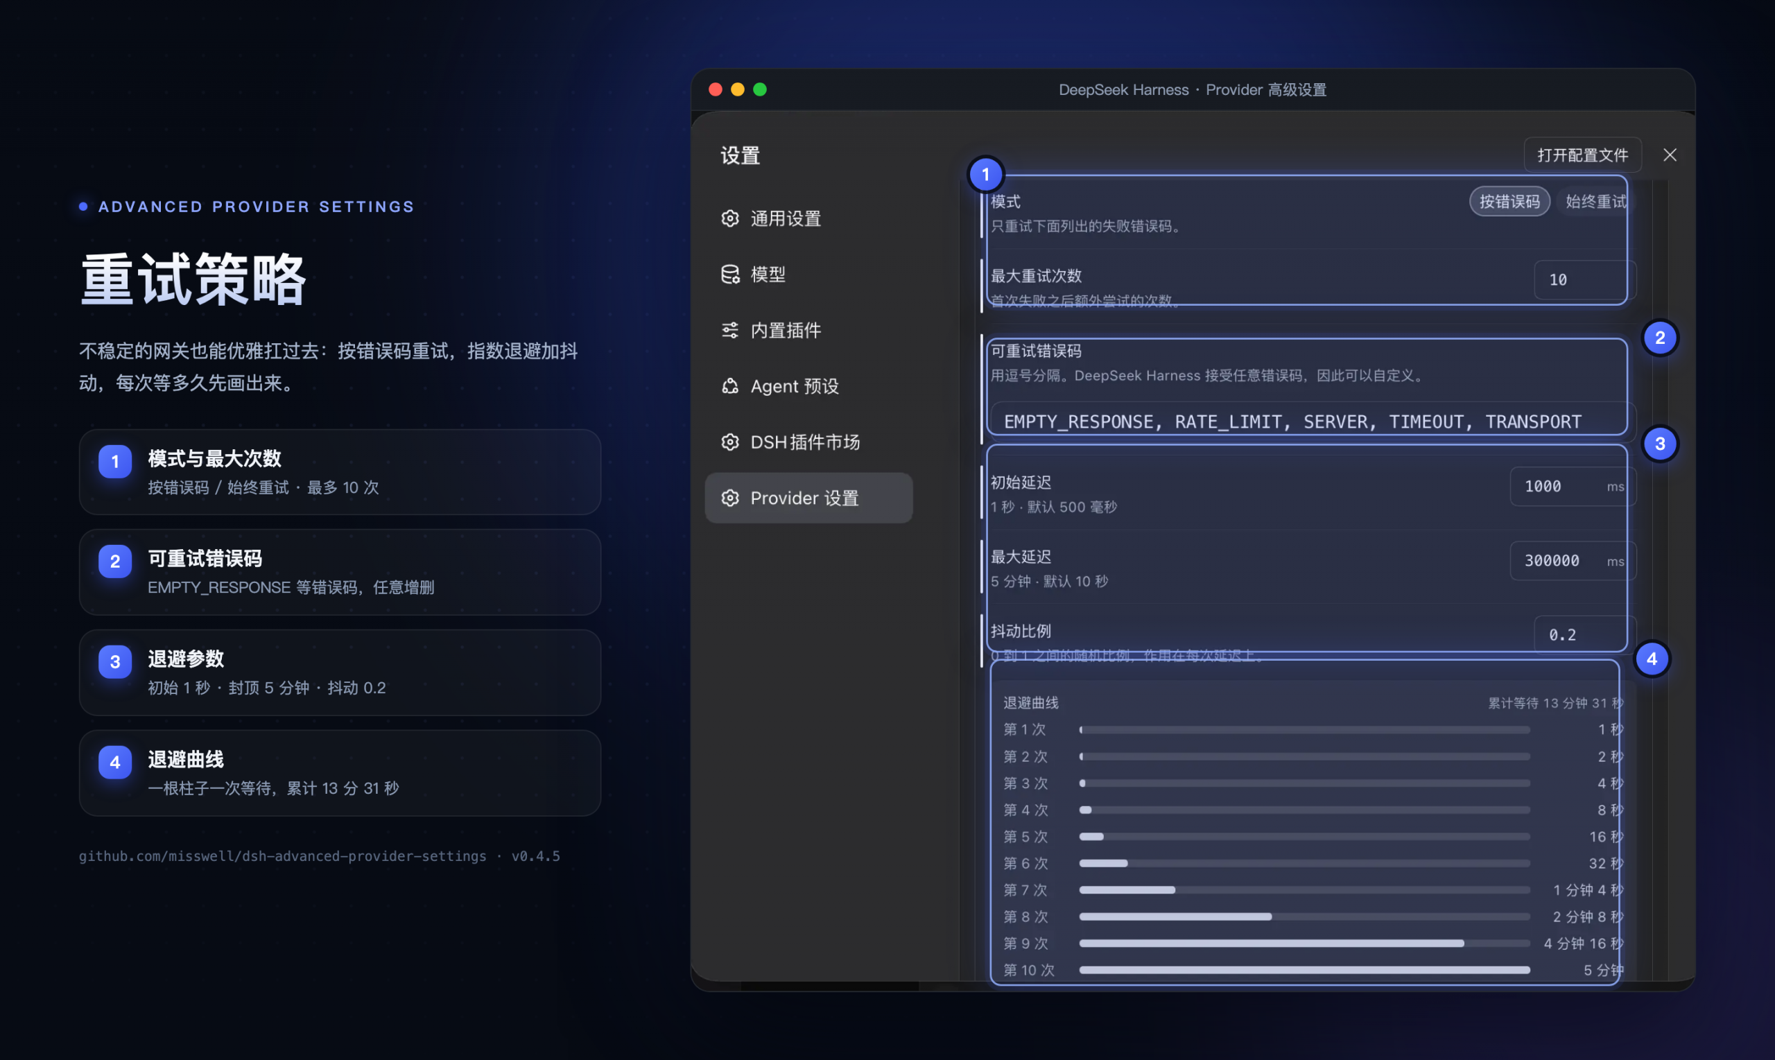Viewport: 1775px width, 1060px height.
Task: Click the green macOS zoom button
Action: point(760,89)
